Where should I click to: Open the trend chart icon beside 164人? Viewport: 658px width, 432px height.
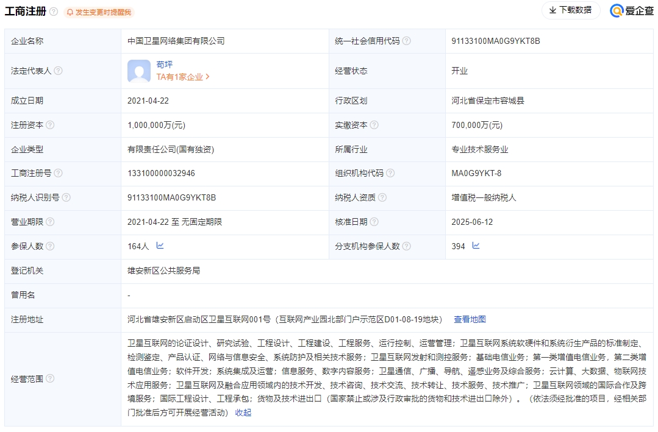(160, 246)
